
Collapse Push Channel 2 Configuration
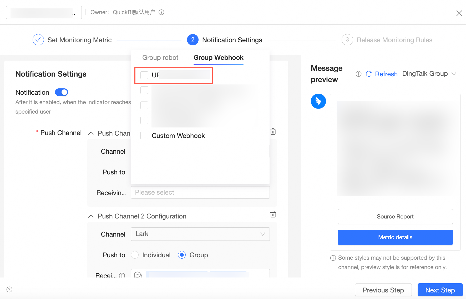click(91, 216)
